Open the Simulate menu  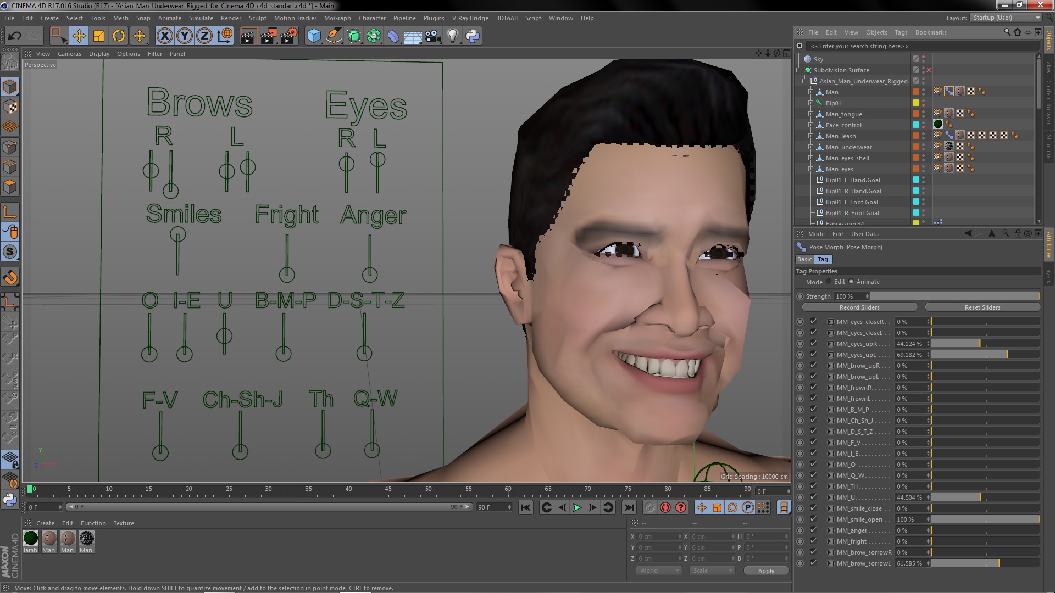pos(201,18)
